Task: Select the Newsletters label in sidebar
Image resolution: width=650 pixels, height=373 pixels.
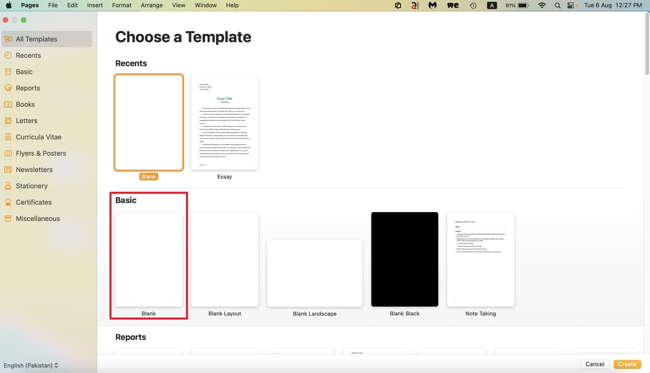Action: pyautogui.click(x=34, y=169)
